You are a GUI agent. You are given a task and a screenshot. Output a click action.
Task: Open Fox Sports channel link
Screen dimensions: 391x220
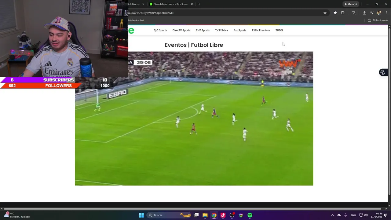point(240,30)
